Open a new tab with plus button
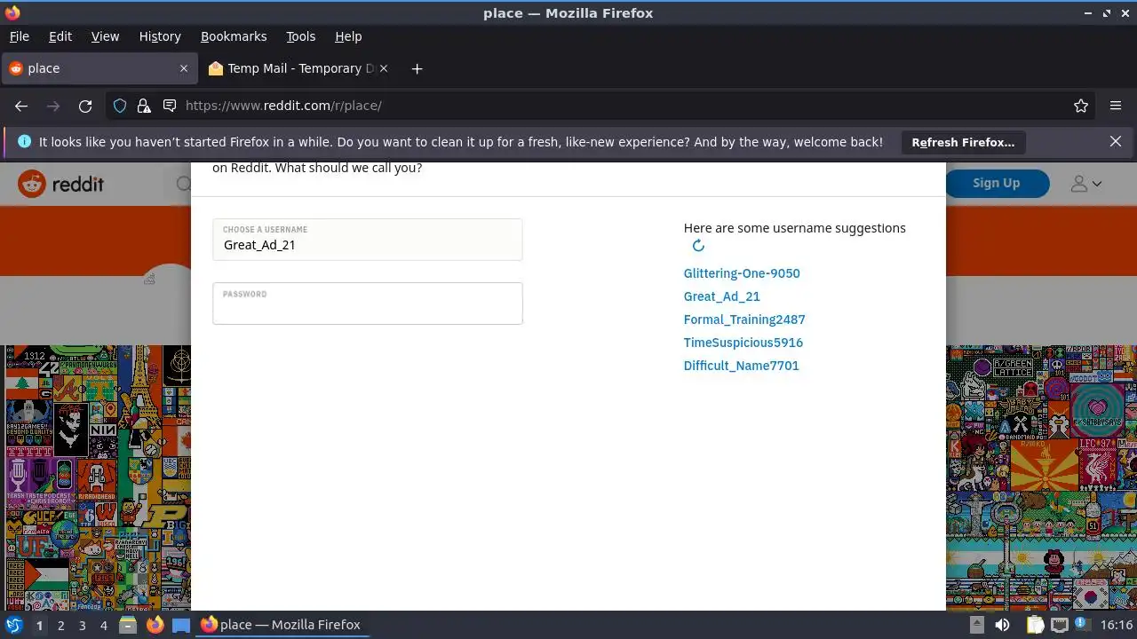 (x=417, y=68)
